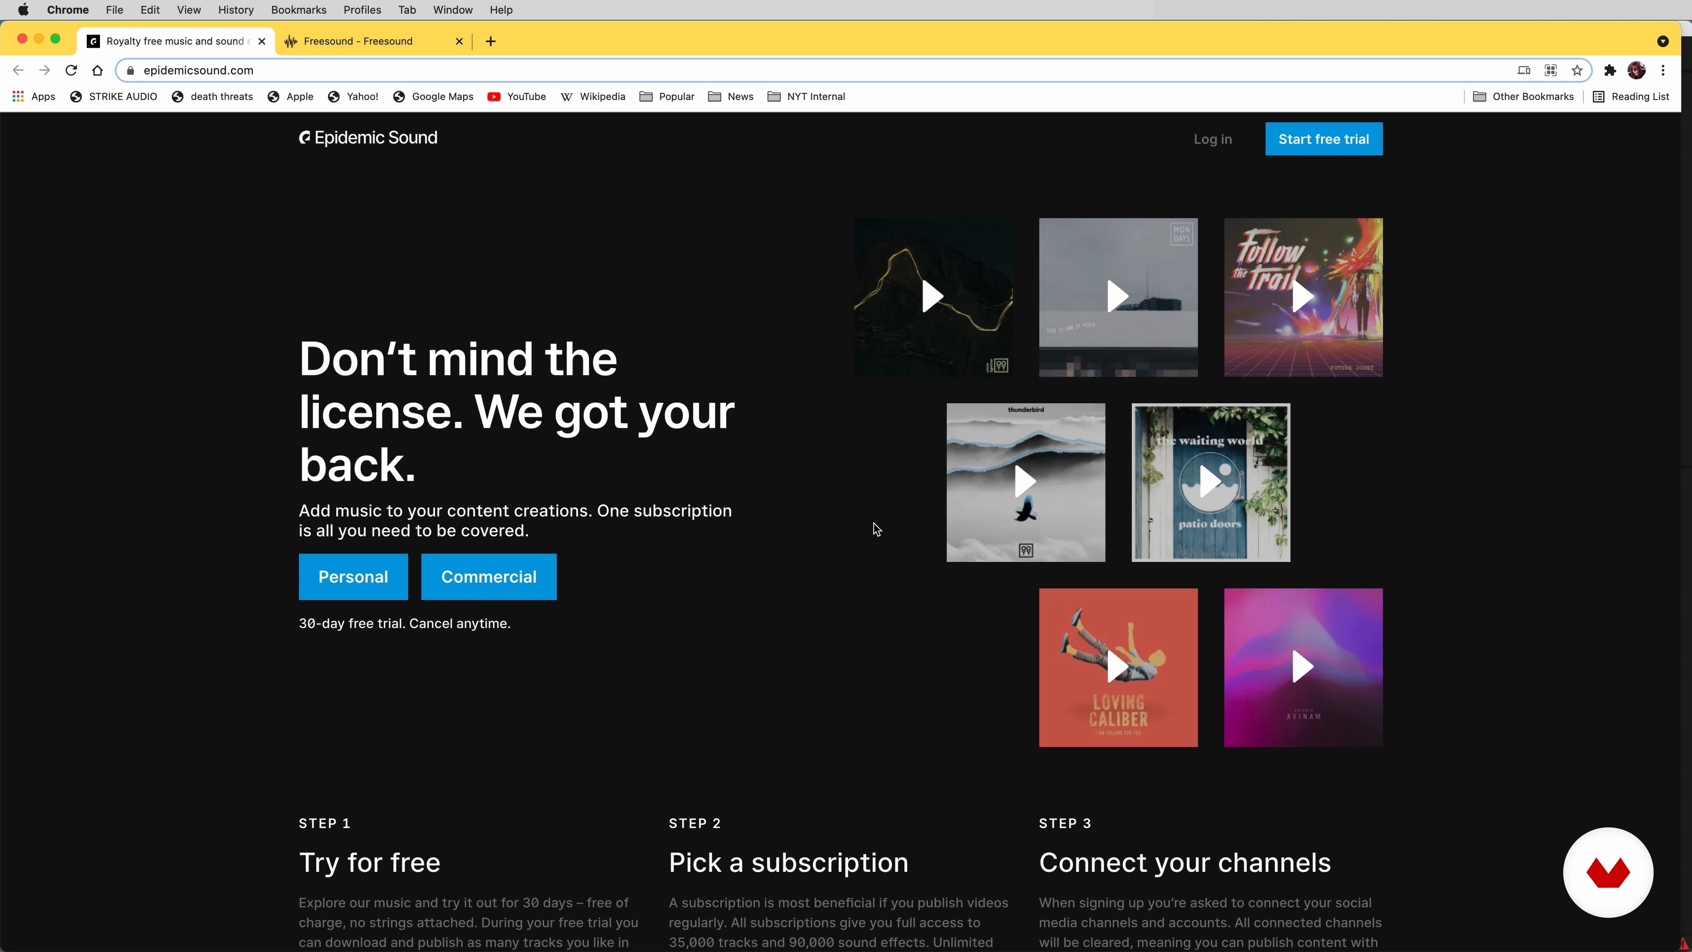Viewport: 1692px width, 952px height.
Task: Go forward to next page
Action: click(45, 71)
